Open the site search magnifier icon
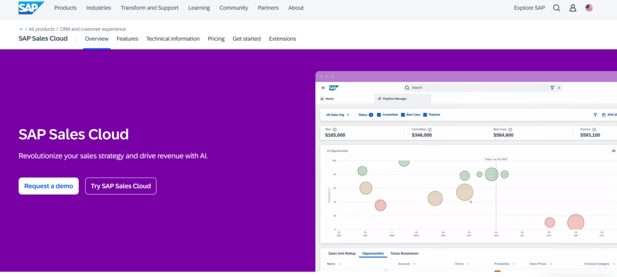Viewport: 617px width, 277px height. pos(556,8)
